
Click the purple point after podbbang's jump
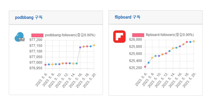click(80, 48)
